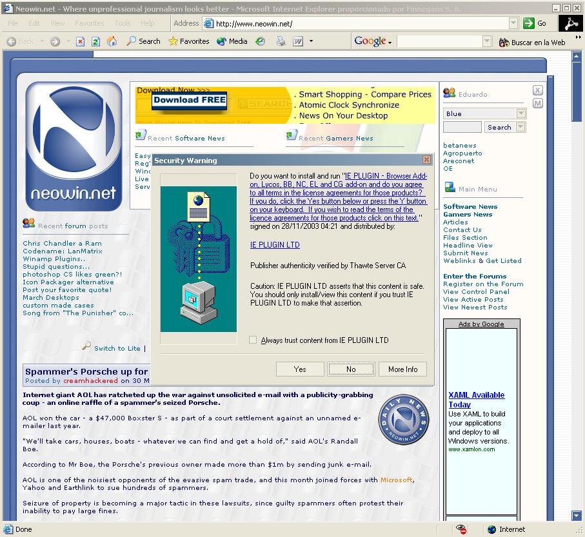Click the Edit with Word icon
585x537 pixels.
point(298,41)
